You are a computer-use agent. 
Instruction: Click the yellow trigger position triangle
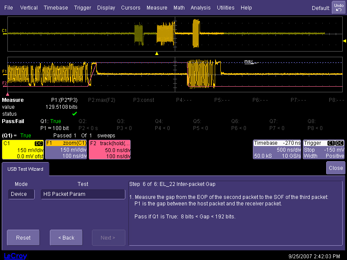pos(157,53)
